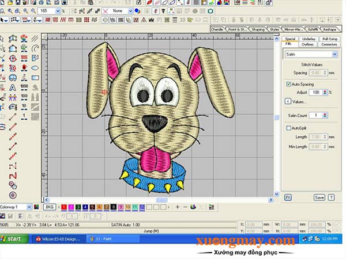The height and width of the screenshot is (259, 346).
Task: Disable the Auto Spacing checkbox
Action: (289, 83)
